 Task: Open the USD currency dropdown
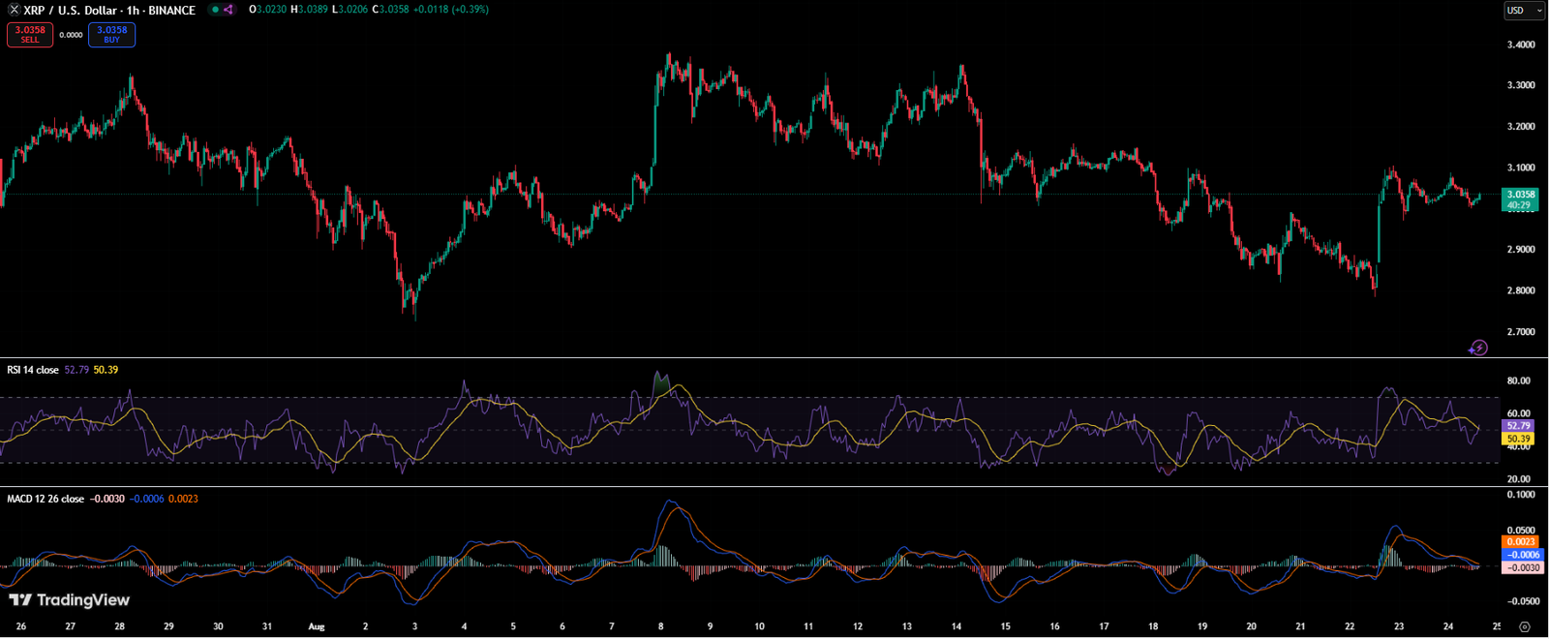tap(1523, 11)
